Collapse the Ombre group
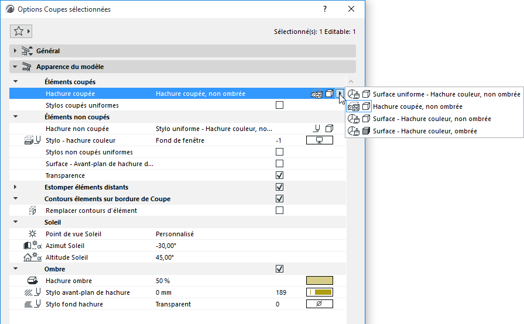The image size is (524, 324). (15, 268)
